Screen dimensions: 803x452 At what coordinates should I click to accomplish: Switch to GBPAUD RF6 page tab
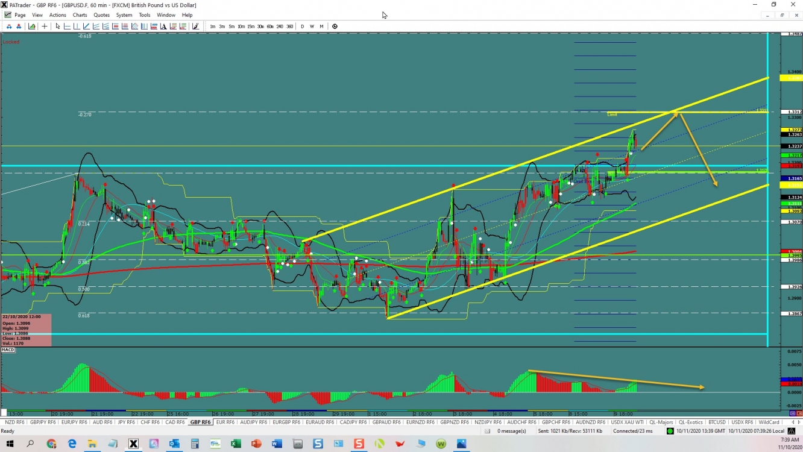click(386, 422)
